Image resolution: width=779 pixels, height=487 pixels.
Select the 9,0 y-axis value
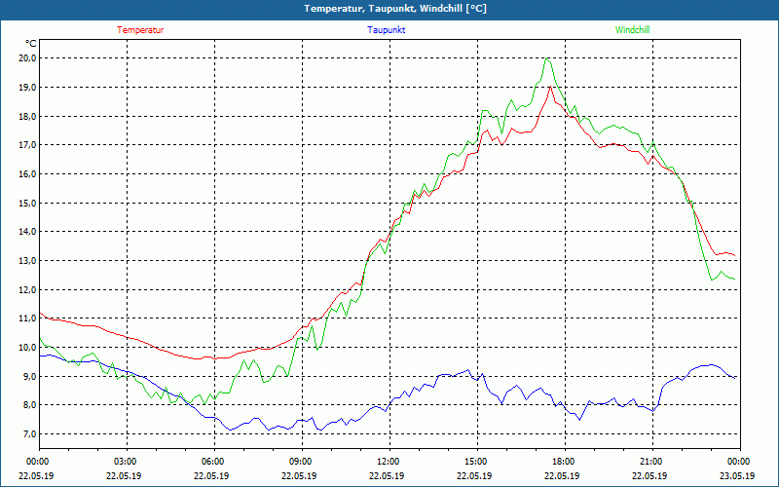[30, 376]
